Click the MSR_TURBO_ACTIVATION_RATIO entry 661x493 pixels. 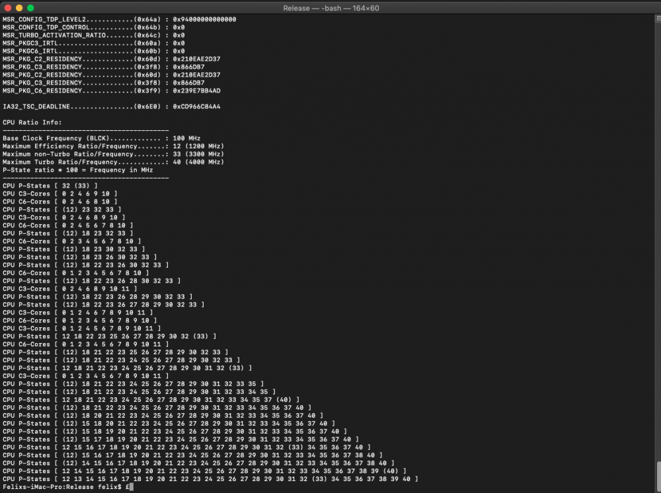pos(94,36)
